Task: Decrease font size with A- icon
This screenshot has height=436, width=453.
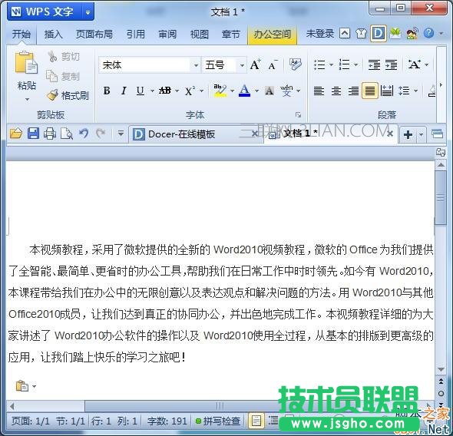Action: [273, 65]
